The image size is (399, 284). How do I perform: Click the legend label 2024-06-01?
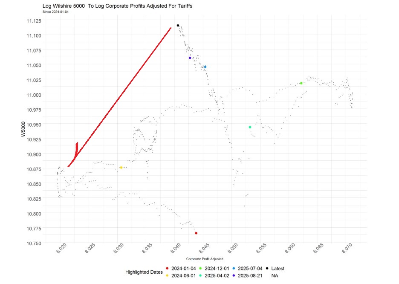tap(183, 275)
